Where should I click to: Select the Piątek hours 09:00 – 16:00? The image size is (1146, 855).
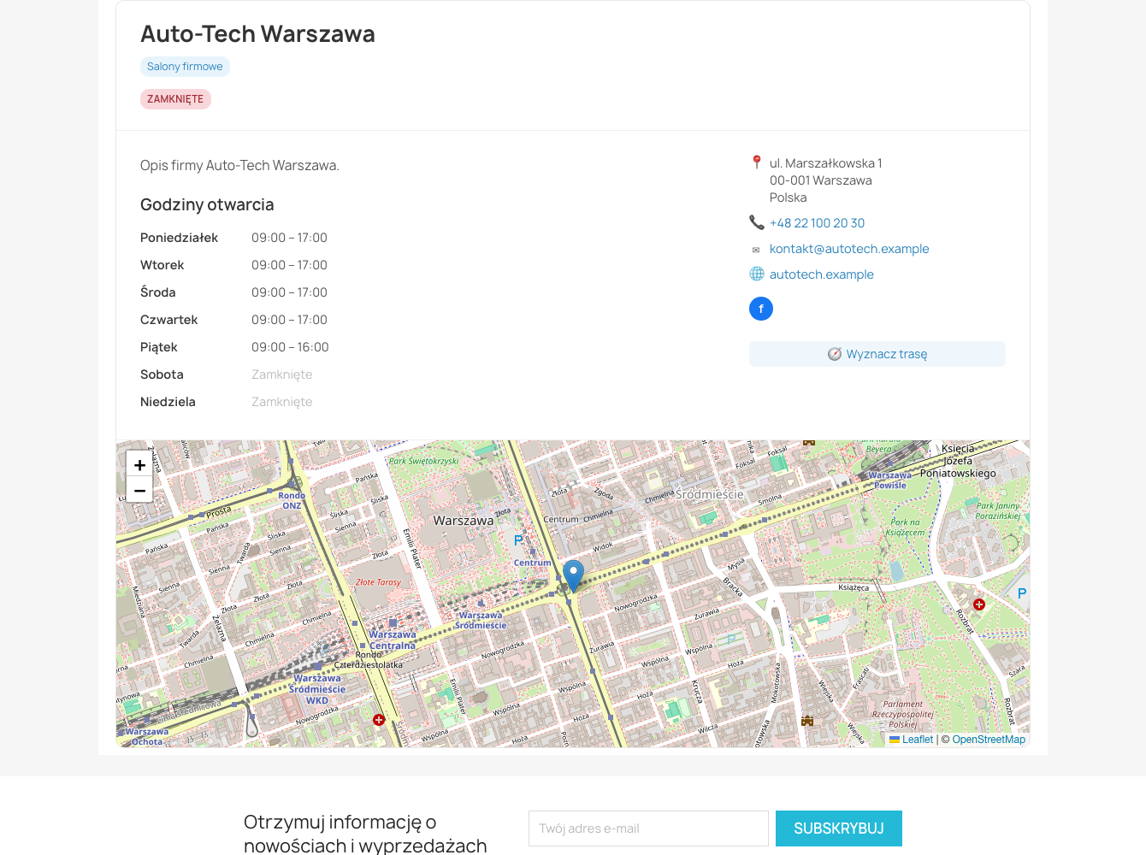(x=290, y=347)
